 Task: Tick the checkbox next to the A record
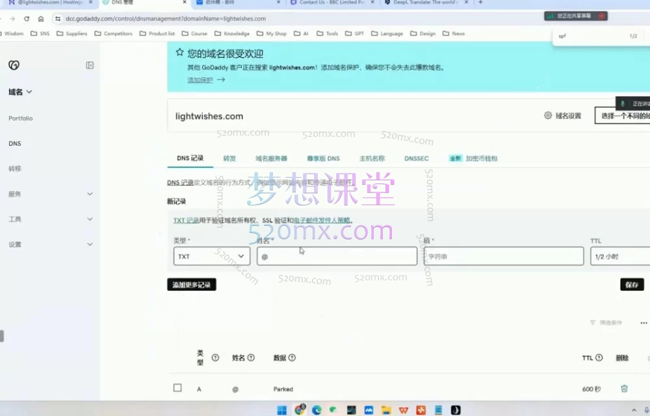click(x=177, y=388)
